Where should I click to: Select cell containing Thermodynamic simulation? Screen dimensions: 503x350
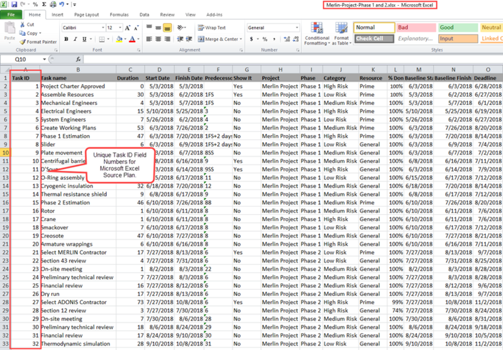[x=78, y=344]
